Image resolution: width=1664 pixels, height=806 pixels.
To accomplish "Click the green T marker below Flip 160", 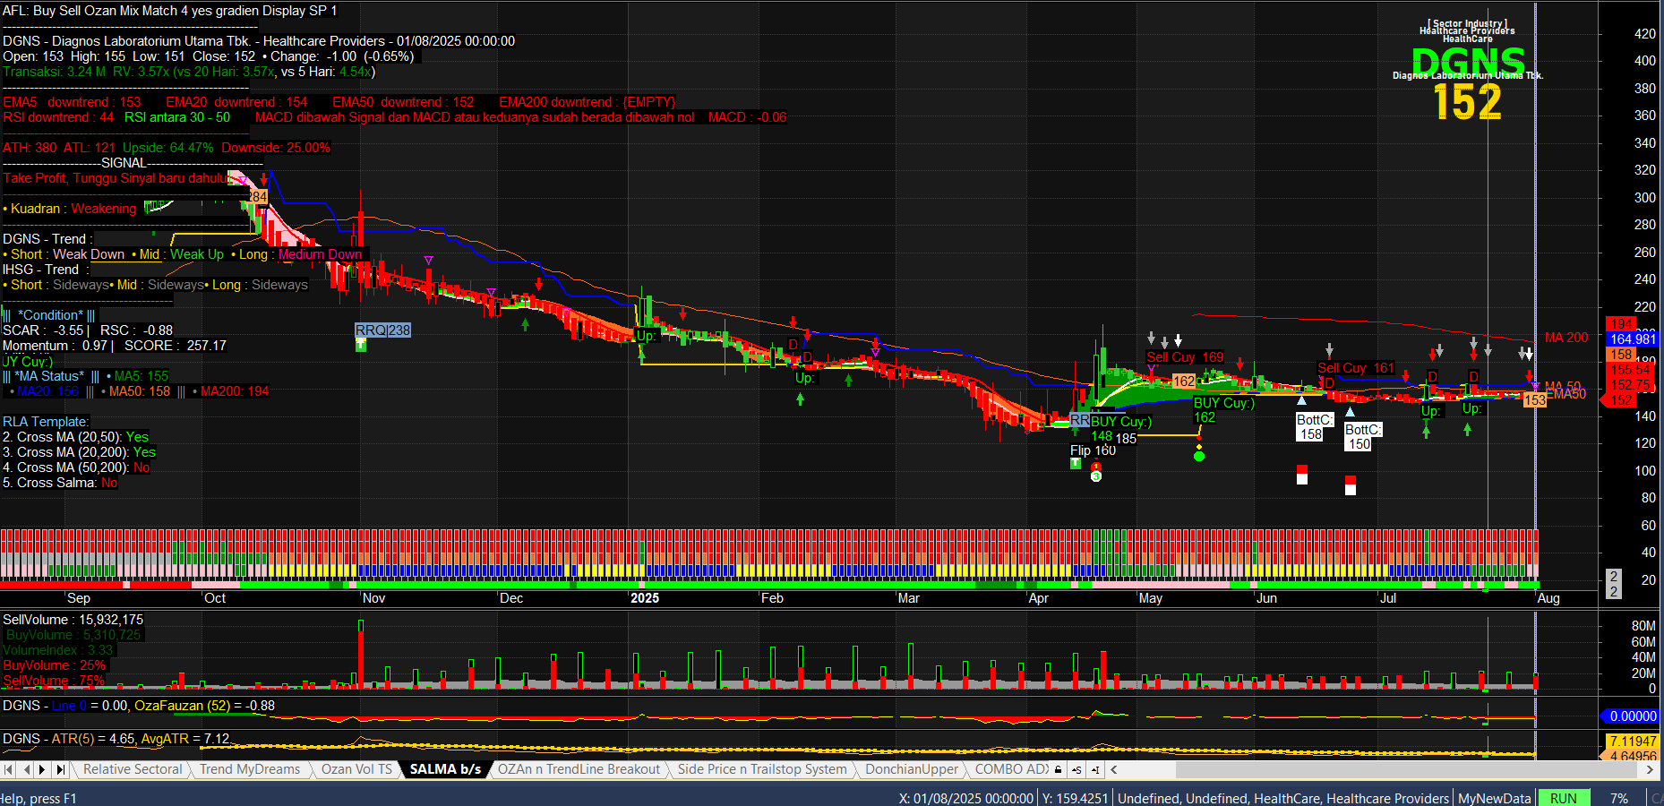I will [1076, 463].
